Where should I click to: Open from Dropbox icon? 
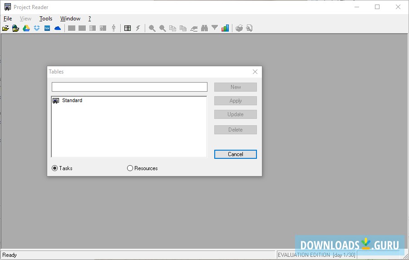pyautogui.click(x=37, y=28)
